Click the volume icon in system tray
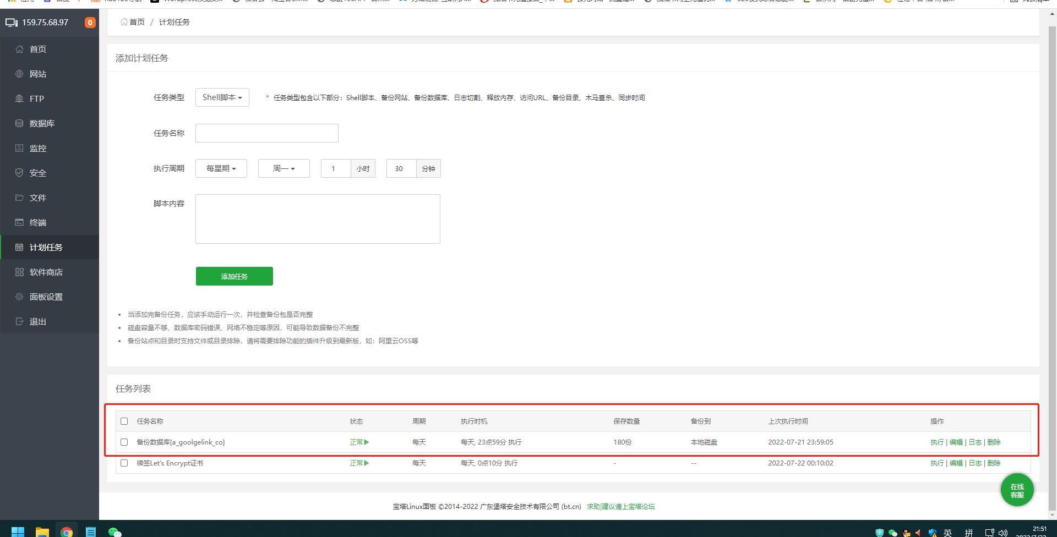Screen dimensions: 1057x537 [1003, 533]
